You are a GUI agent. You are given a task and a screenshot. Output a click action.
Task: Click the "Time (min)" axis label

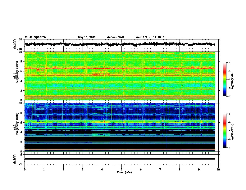[x=124, y=172]
